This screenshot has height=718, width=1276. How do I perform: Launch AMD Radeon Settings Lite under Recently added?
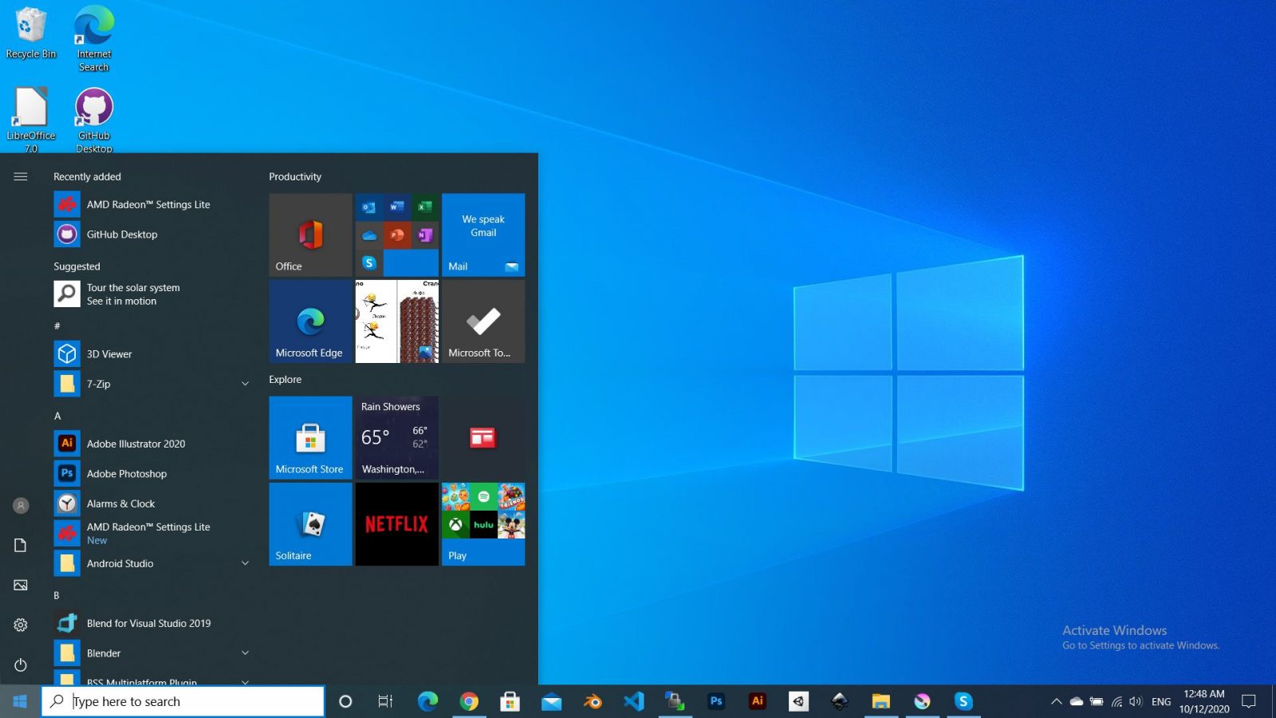point(152,204)
